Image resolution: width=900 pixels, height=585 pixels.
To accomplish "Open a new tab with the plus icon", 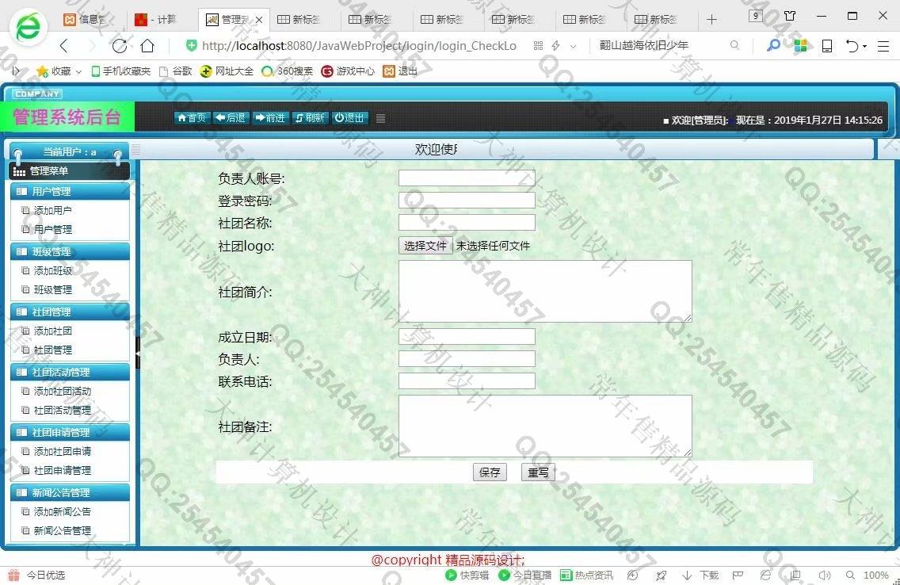I will (x=711, y=19).
